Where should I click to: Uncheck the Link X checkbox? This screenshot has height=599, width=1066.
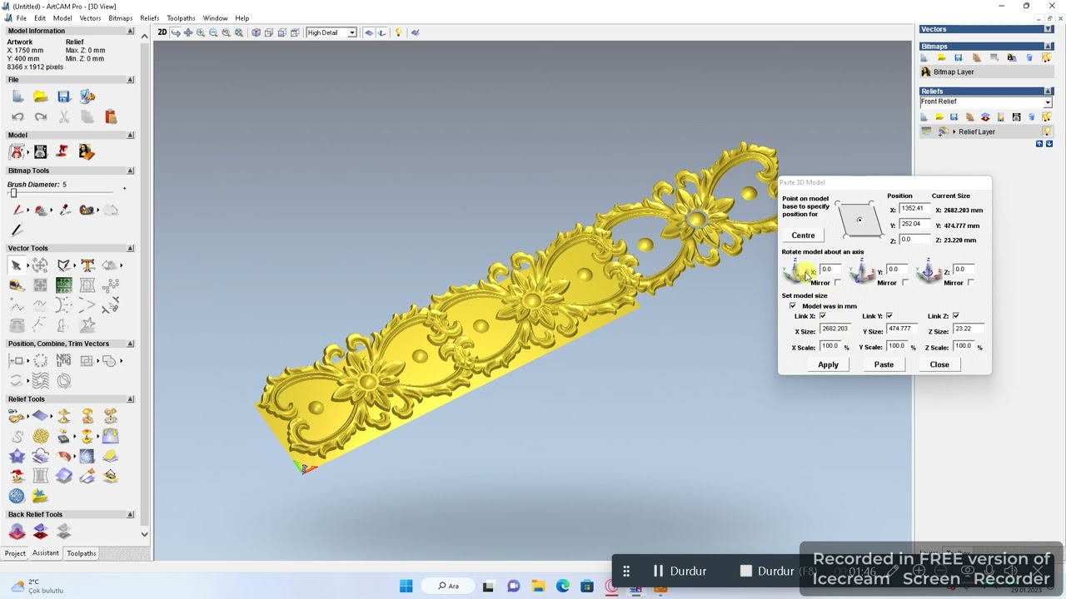tap(823, 316)
